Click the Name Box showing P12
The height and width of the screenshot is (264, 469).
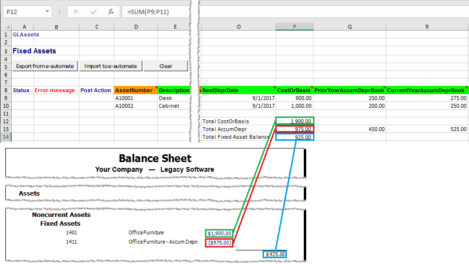[x=23, y=12]
